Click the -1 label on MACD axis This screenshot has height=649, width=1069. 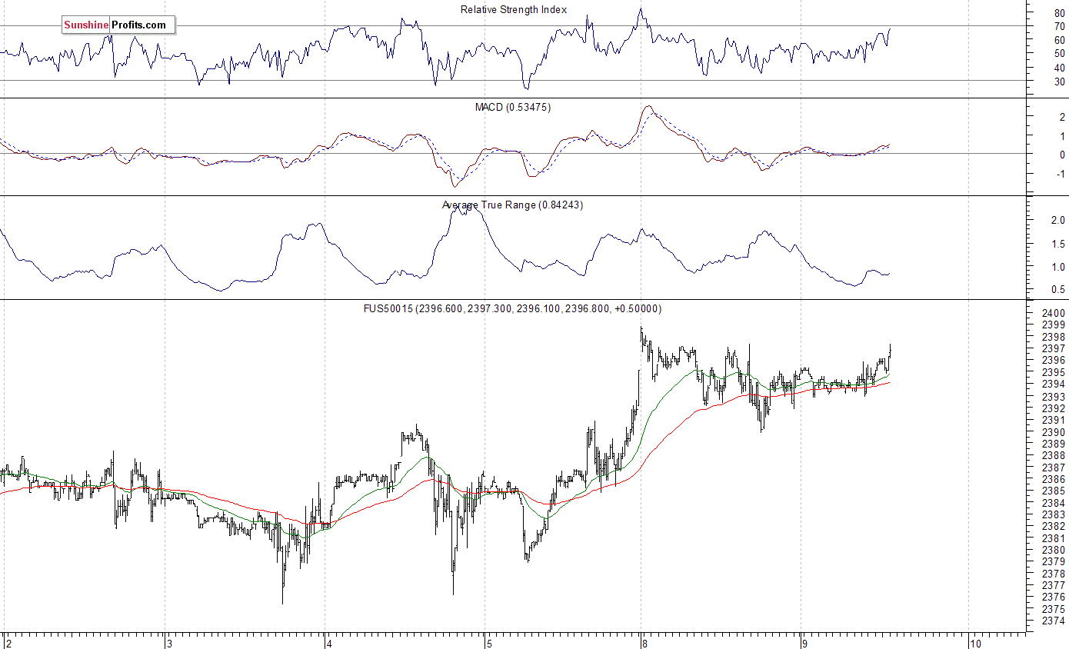coord(1059,174)
